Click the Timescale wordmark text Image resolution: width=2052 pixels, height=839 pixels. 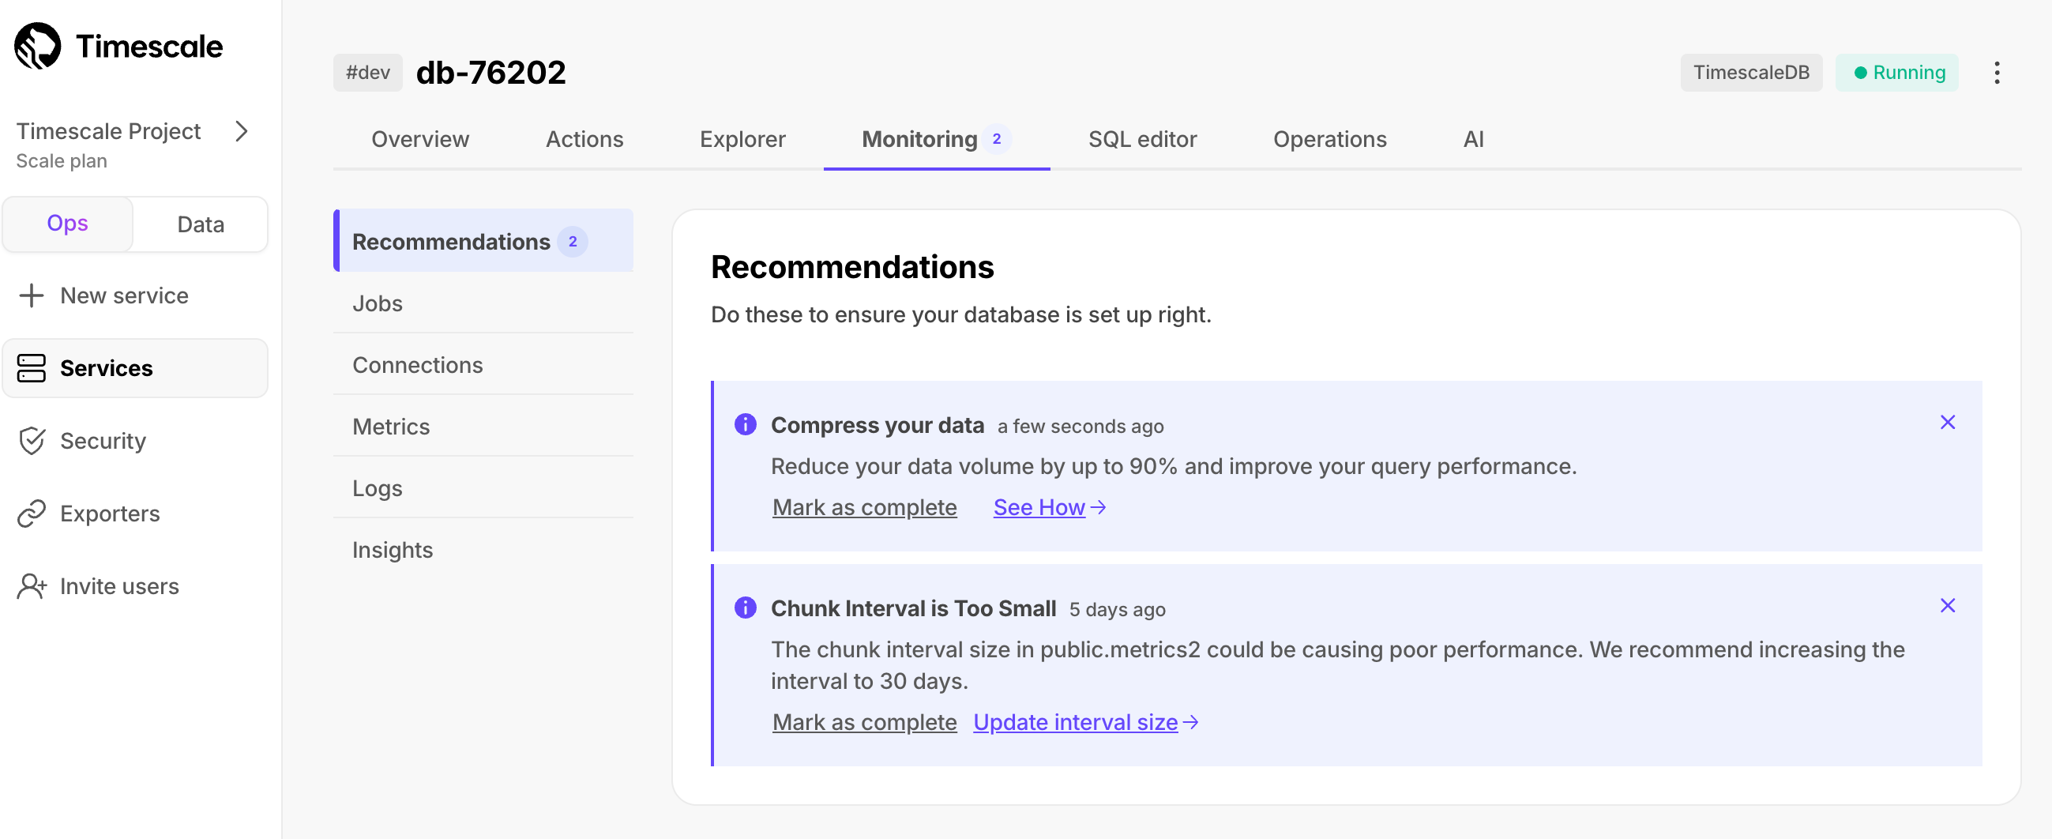(x=149, y=46)
